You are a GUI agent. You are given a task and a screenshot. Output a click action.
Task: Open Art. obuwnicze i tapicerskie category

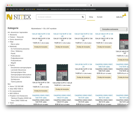coord(18,32)
